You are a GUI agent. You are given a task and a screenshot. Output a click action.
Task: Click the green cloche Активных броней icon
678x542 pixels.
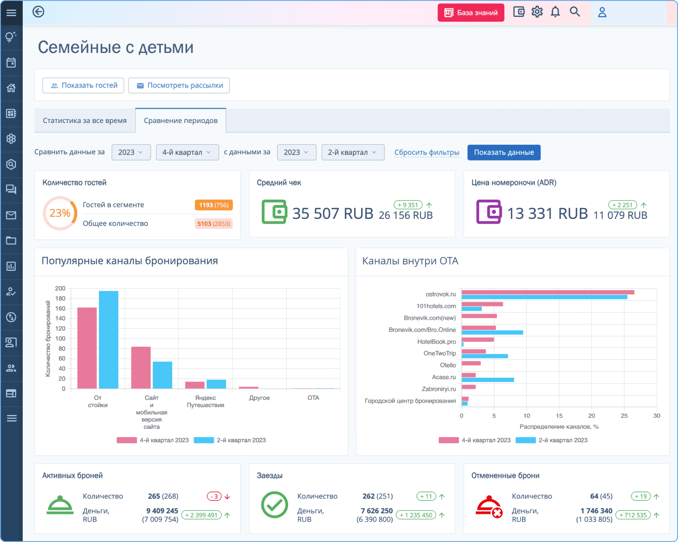click(60, 505)
